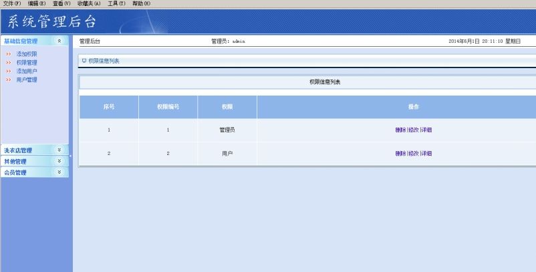View 详细 for the 管理员 row
536x272 pixels.
coord(426,130)
